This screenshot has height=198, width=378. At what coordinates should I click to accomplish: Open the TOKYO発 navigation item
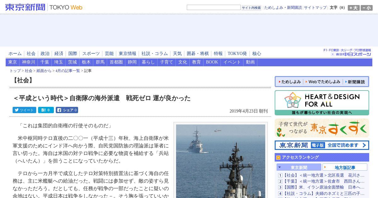[x=238, y=54]
